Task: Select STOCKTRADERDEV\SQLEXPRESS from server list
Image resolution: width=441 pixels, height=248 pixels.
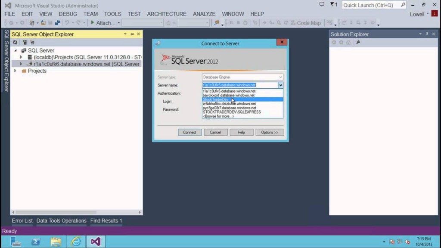Action: tap(232, 112)
